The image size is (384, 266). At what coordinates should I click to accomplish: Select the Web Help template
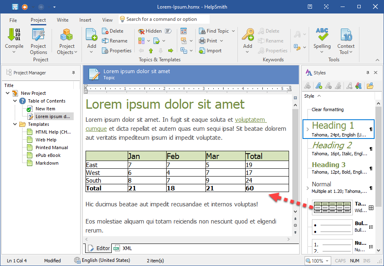click(46, 140)
